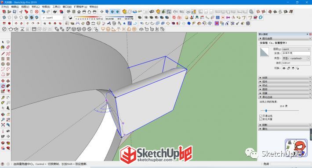This screenshot has height=168, width=312.
Task: Activate the Line pencil tool
Action: point(3,54)
